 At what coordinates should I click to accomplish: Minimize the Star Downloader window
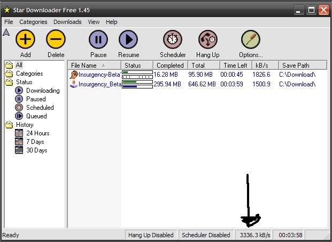tap(298, 10)
